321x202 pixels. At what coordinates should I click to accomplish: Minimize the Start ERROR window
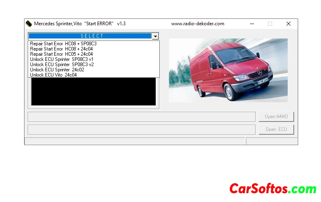(252, 24)
